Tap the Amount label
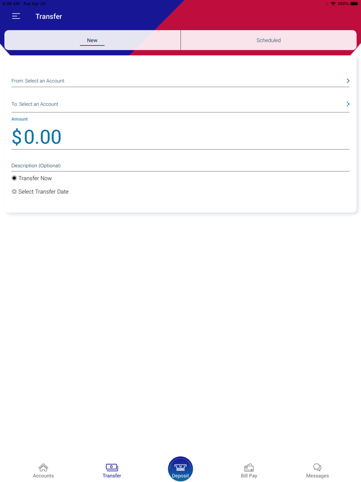 [x=20, y=119]
